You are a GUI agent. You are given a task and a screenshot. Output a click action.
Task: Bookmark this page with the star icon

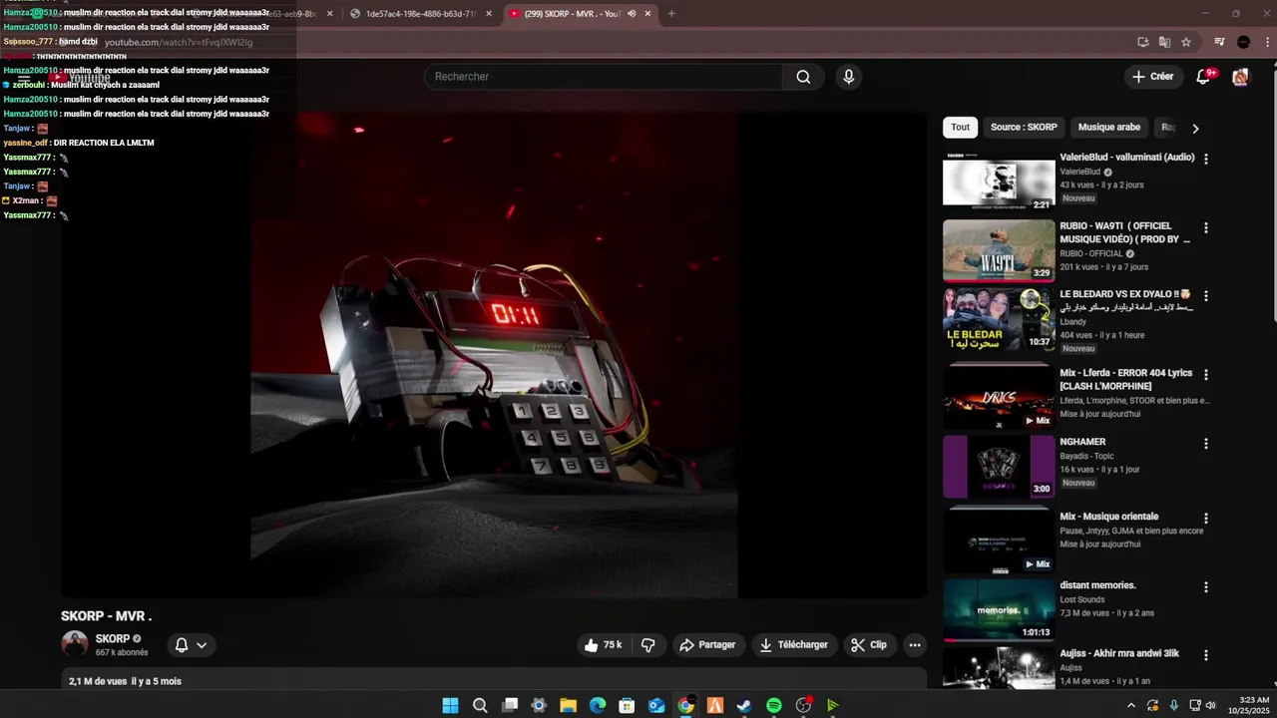(x=1186, y=42)
